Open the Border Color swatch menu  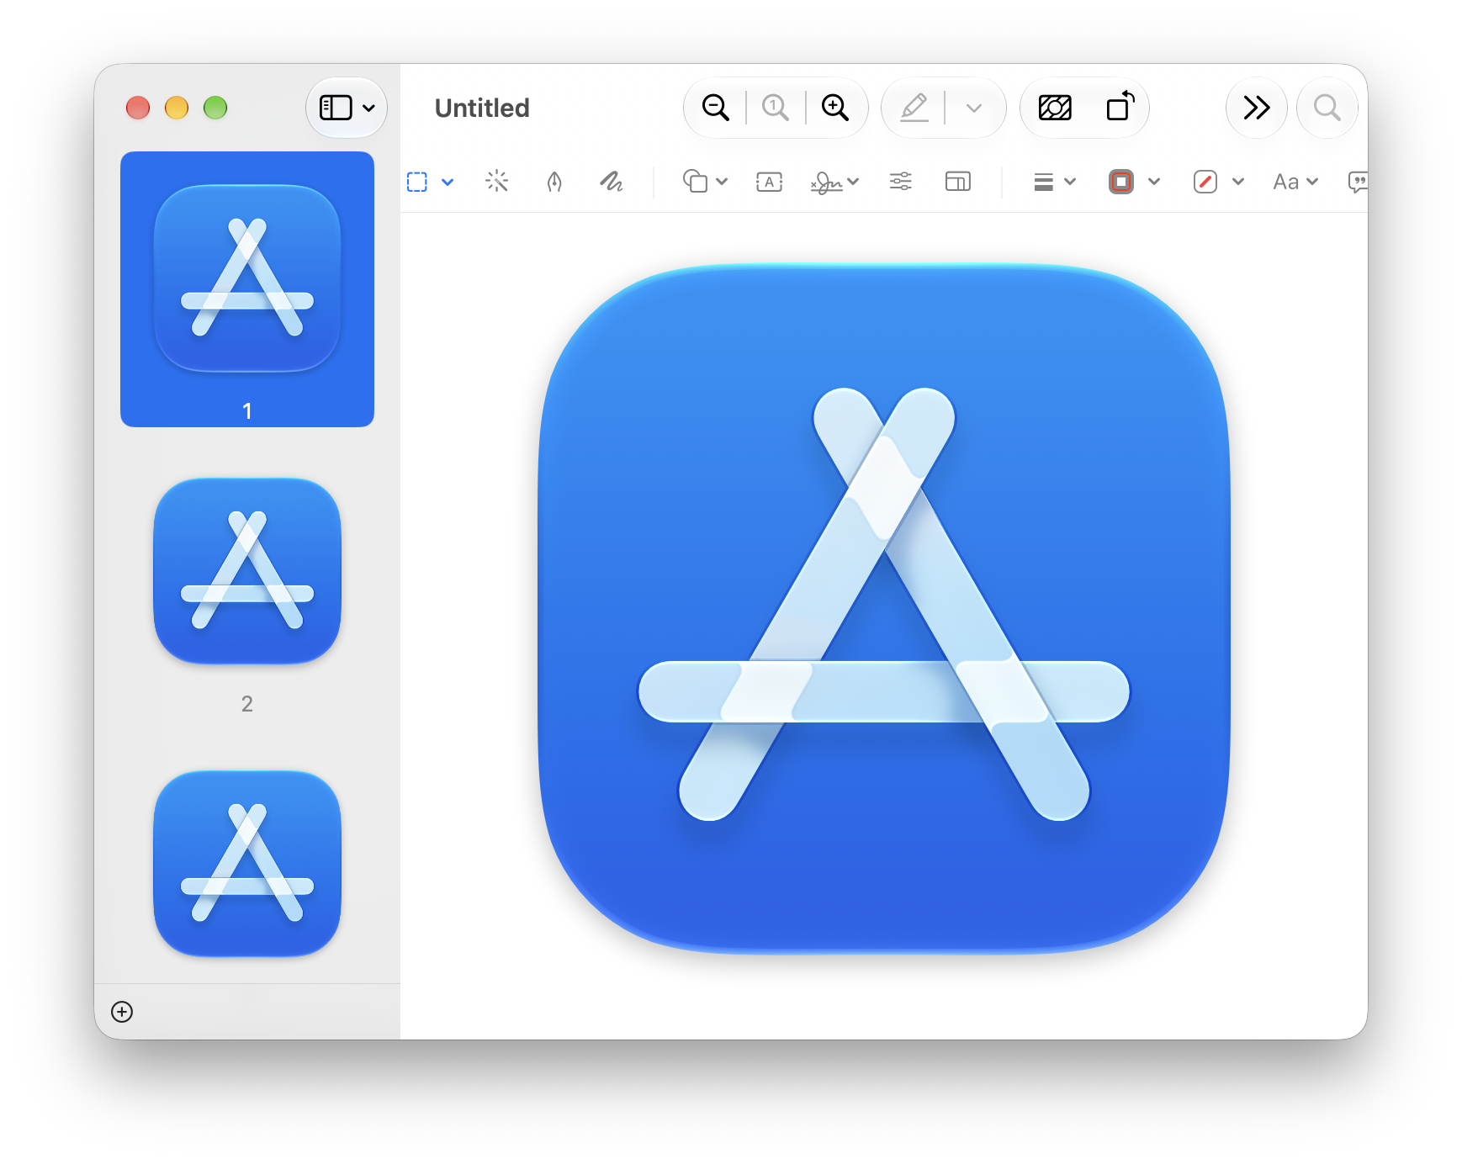1134,182
